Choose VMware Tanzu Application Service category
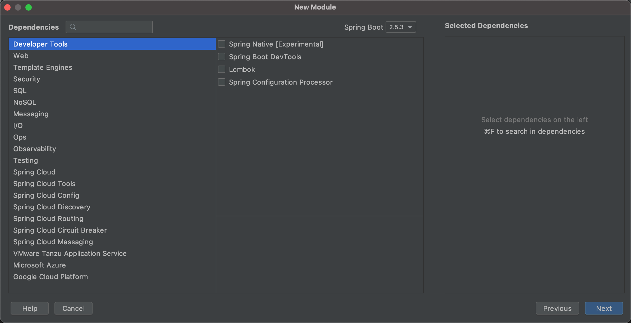This screenshot has height=323, width=631. pyautogui.click(x=112, y=253)
